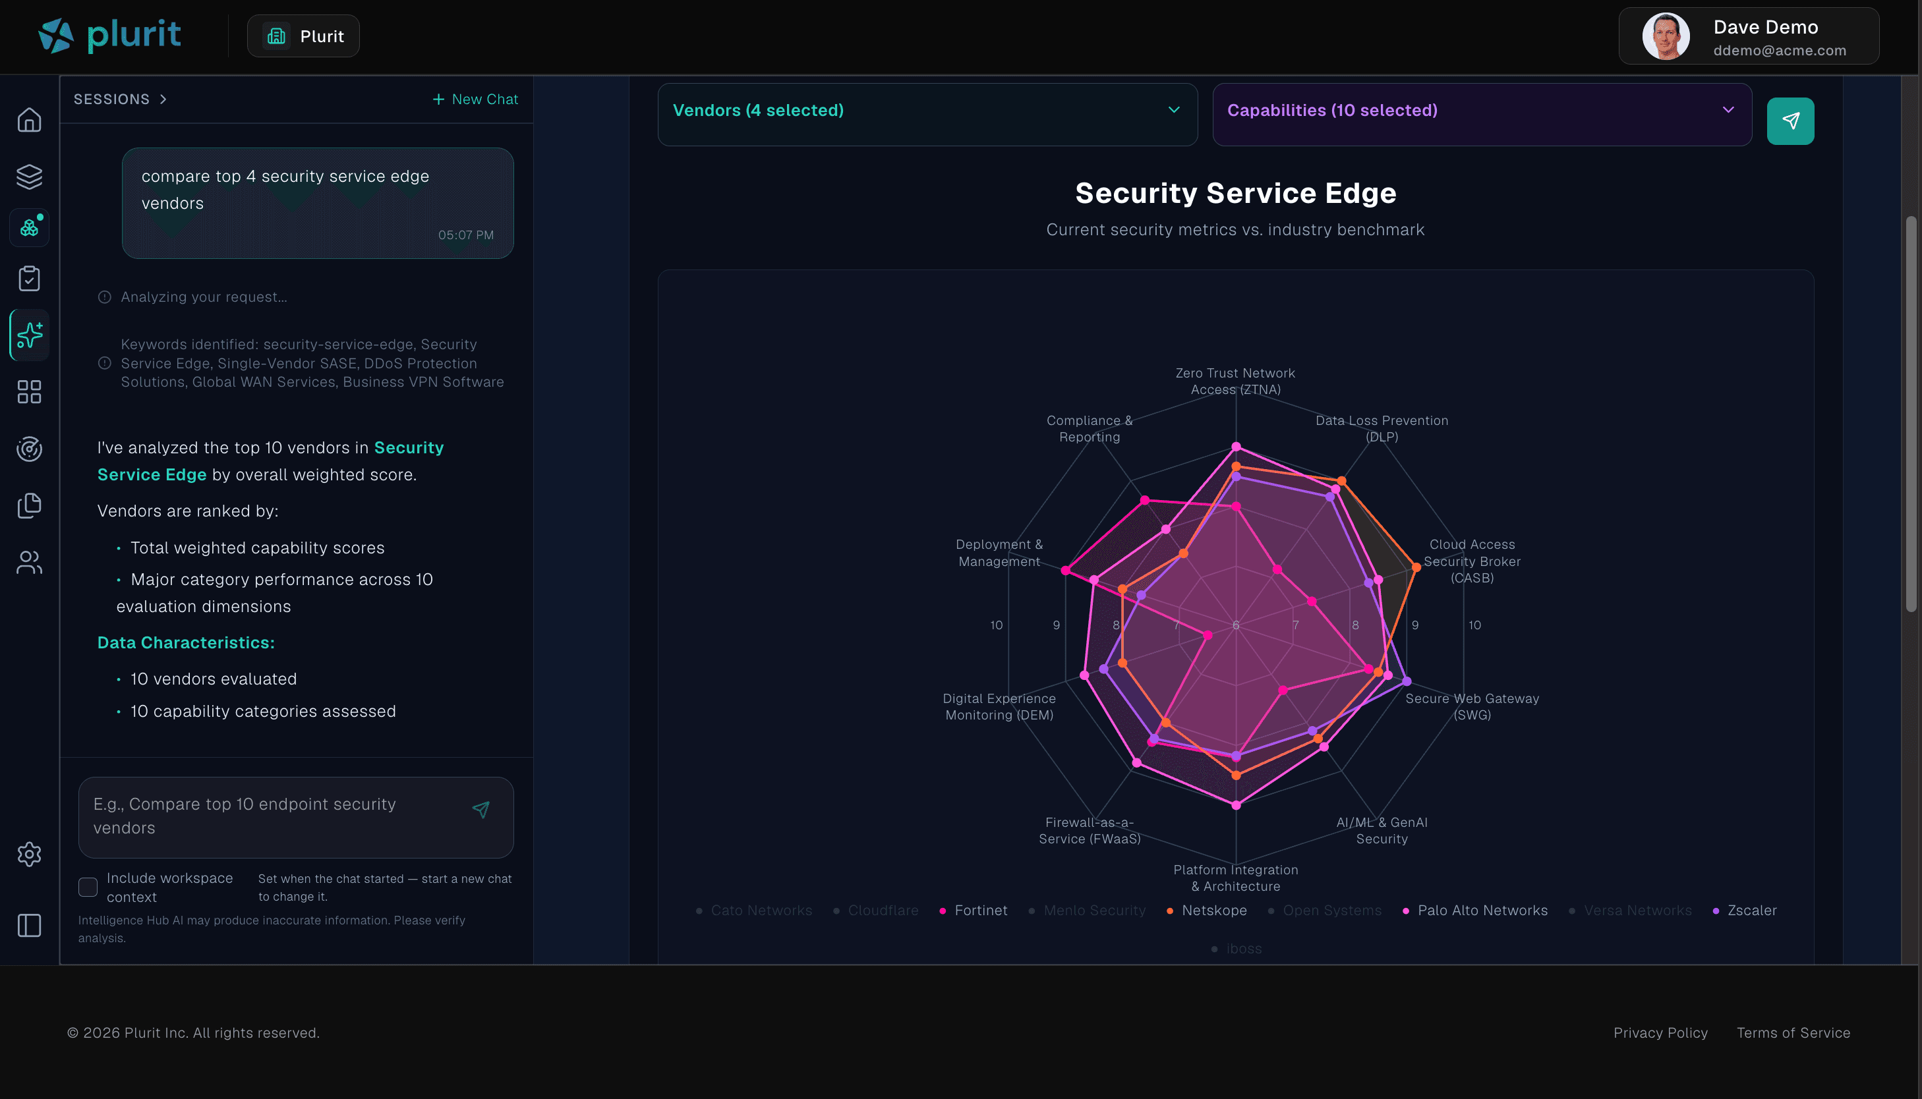Toggle Versa Networks in chart legend
The width and height of the screenshot is (1922, 1099).
(x=1630, y=911)
